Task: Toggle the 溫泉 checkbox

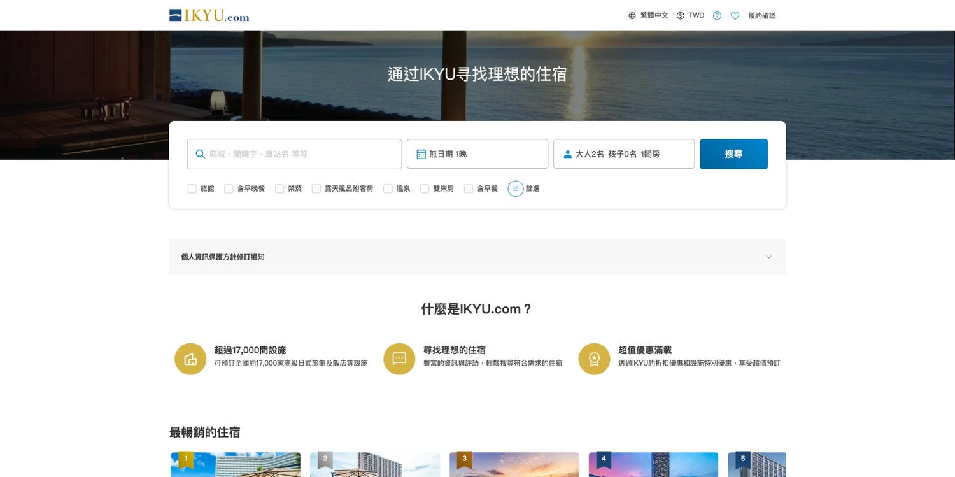Action: pyautogui.click(x=388, y=189)
